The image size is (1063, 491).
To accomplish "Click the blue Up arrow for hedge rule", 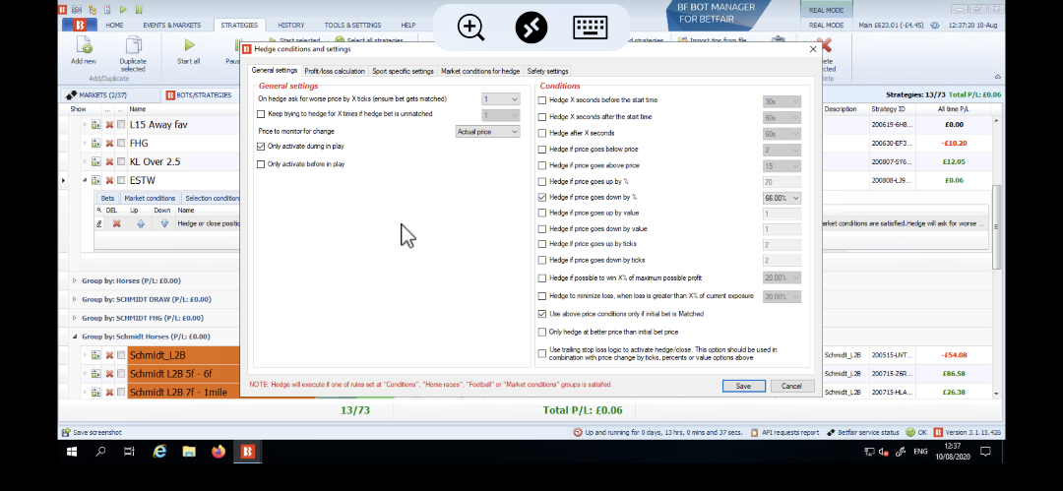I will click(x=141, y=223).
